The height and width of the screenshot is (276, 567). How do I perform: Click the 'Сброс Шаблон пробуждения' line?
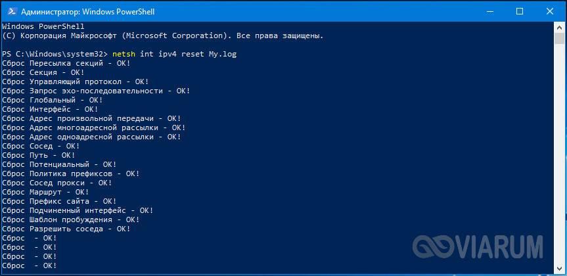tap(71, 219)
